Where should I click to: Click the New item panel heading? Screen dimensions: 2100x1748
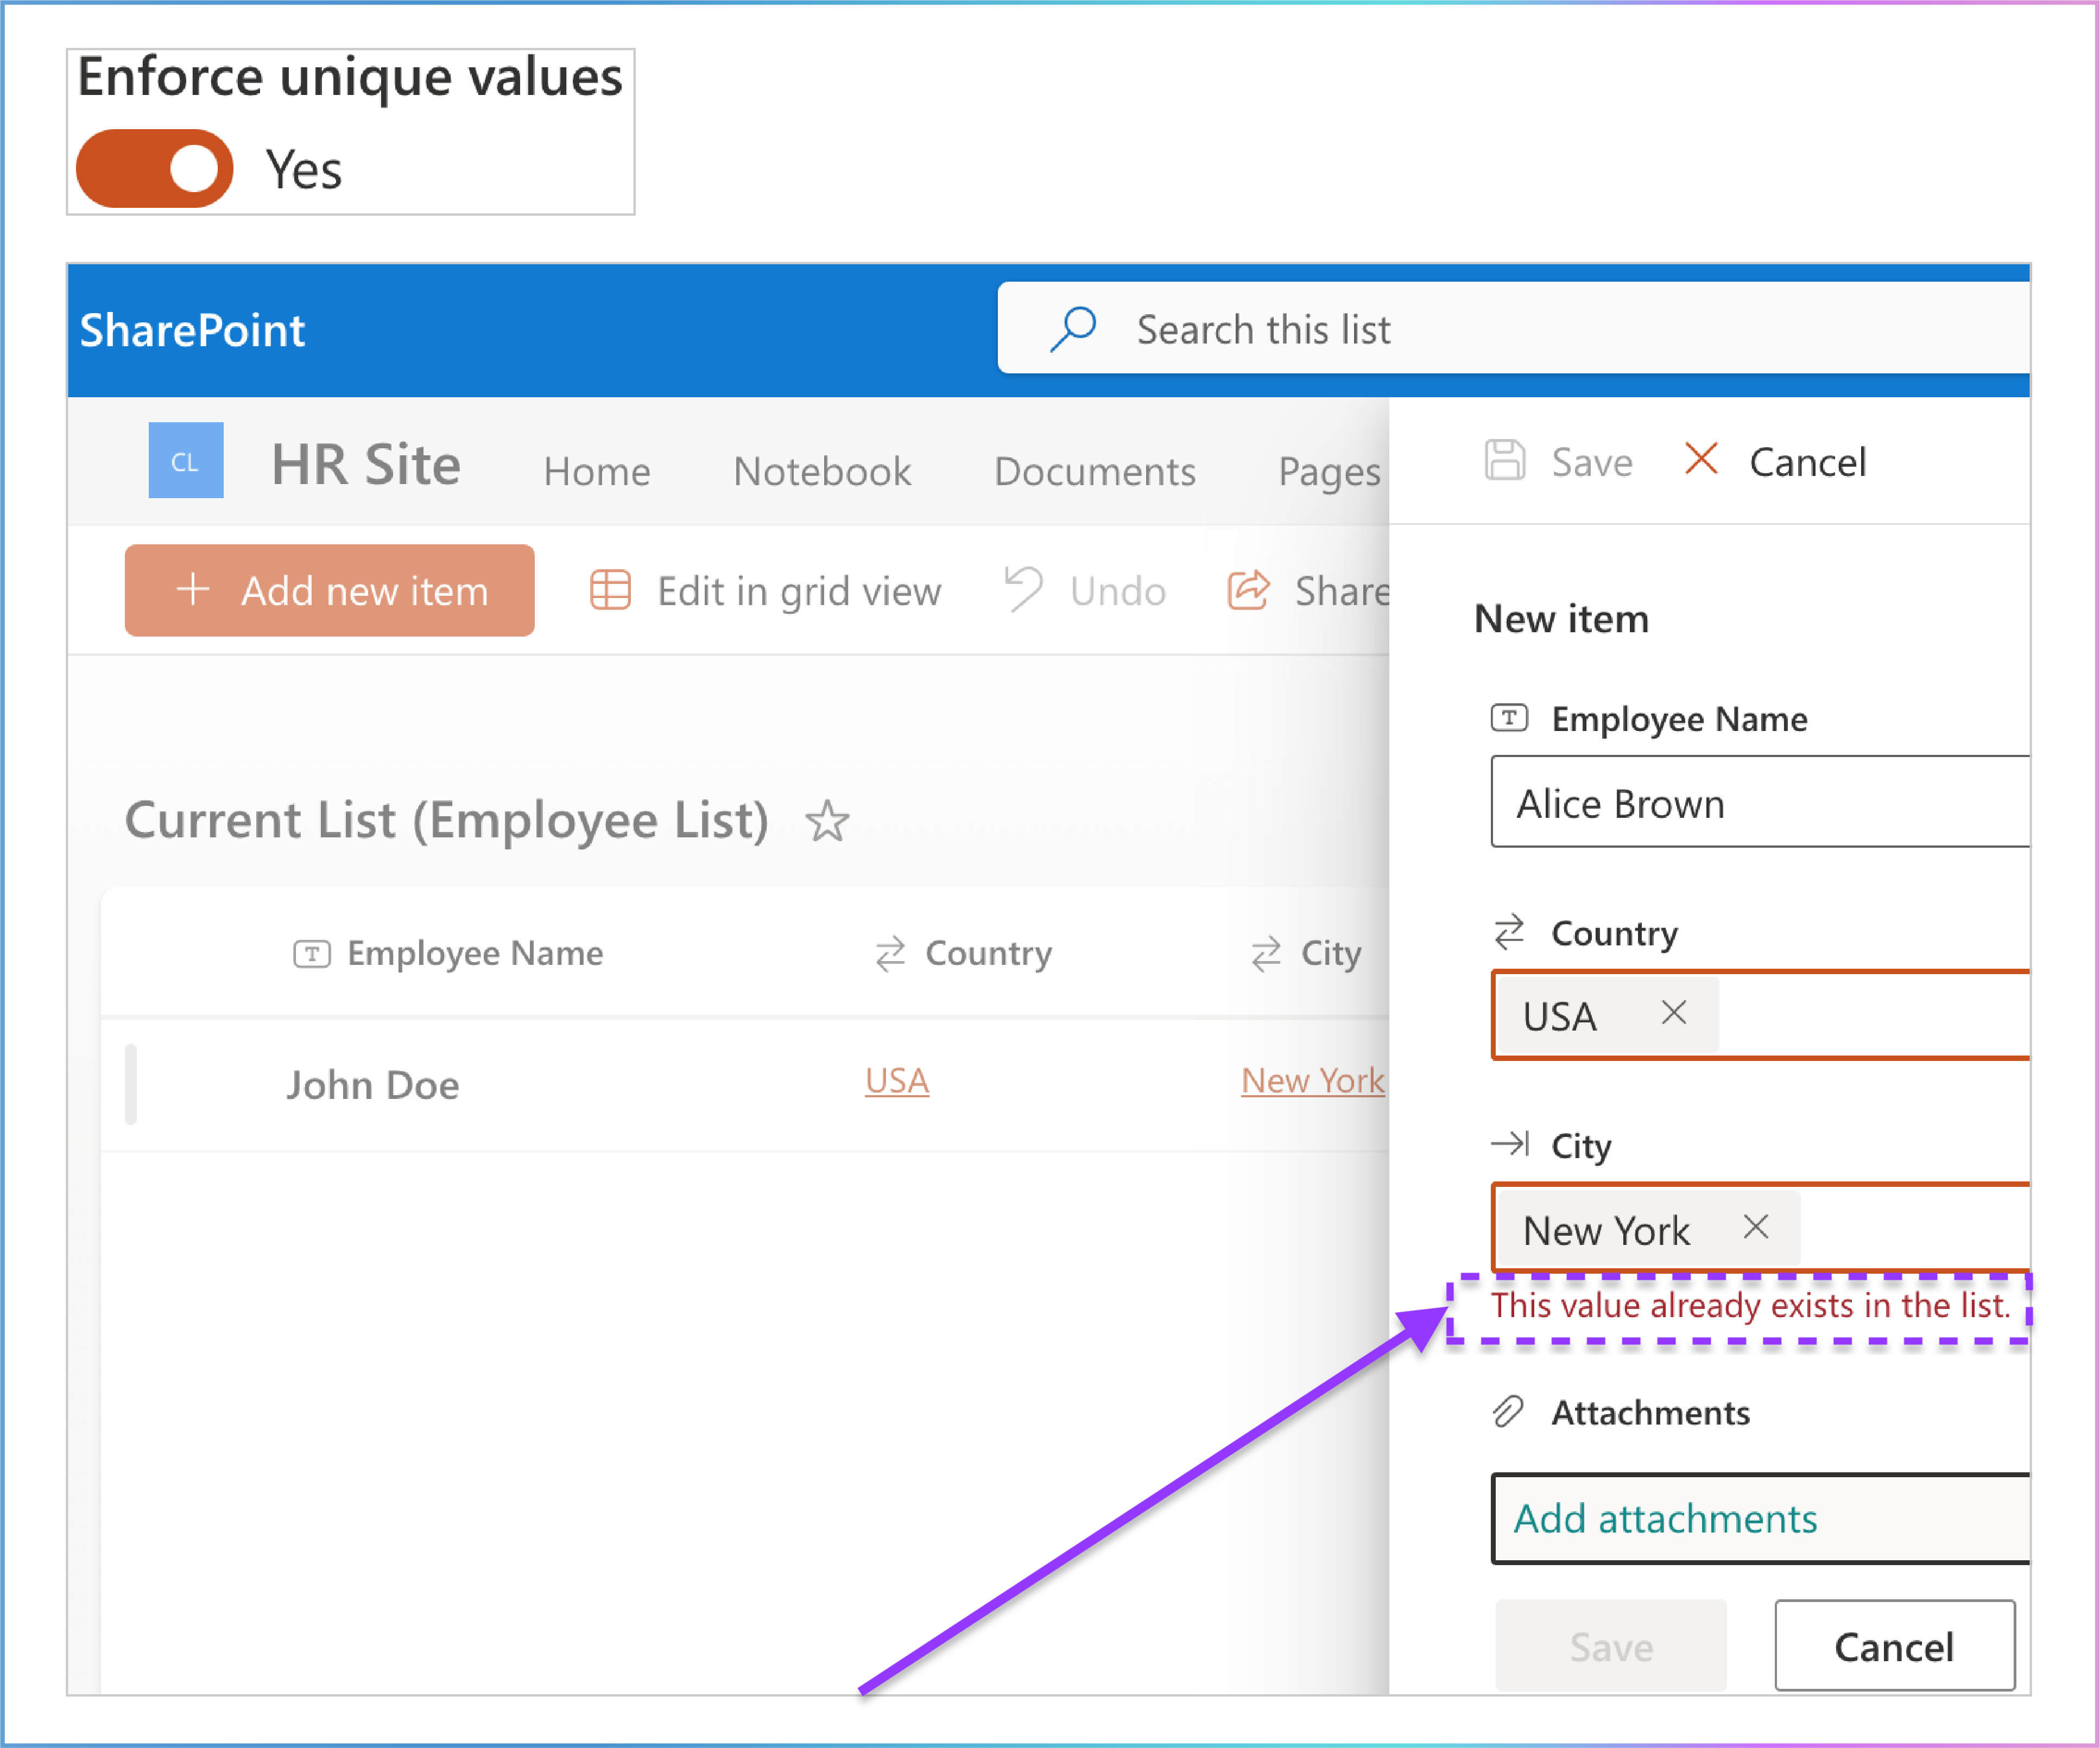pos(1561,620)
